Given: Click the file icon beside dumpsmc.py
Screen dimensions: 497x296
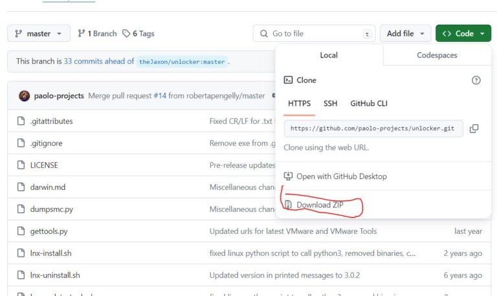Looking at the screenshot, I should pyautogui.click(x=21, y=209).
